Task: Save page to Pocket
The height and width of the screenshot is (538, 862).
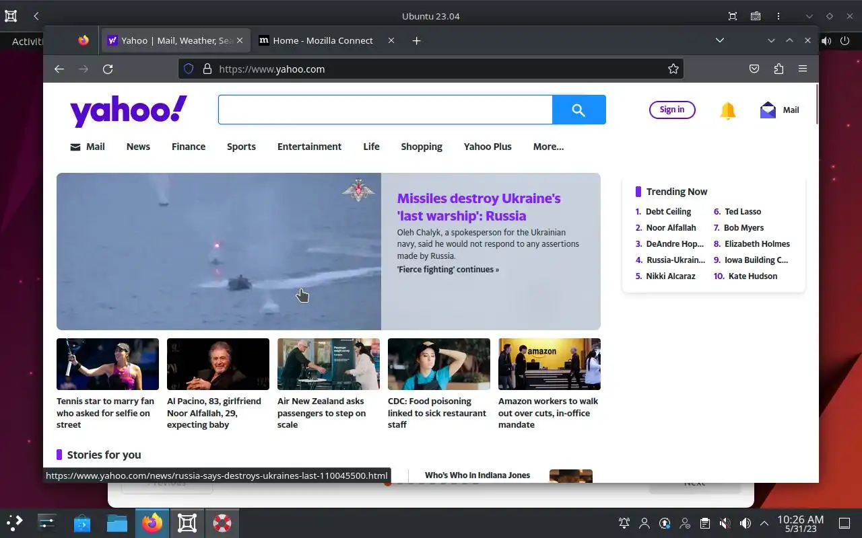Action: point(754,69)
